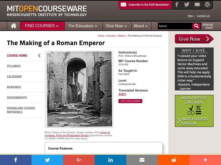Share on Google Plus from the bottom bar
Viewport: 221px width, 165px height.
pyautogui.click(x=79, y=160)
